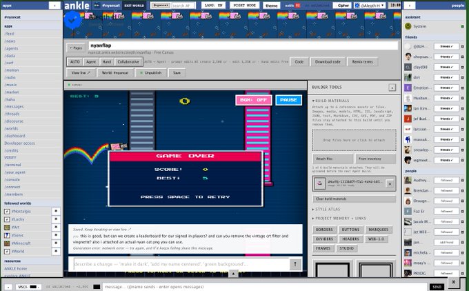Click the #nyancat world icon in top bar
This screenshot has width=469, height=291.
pos(97,5)
